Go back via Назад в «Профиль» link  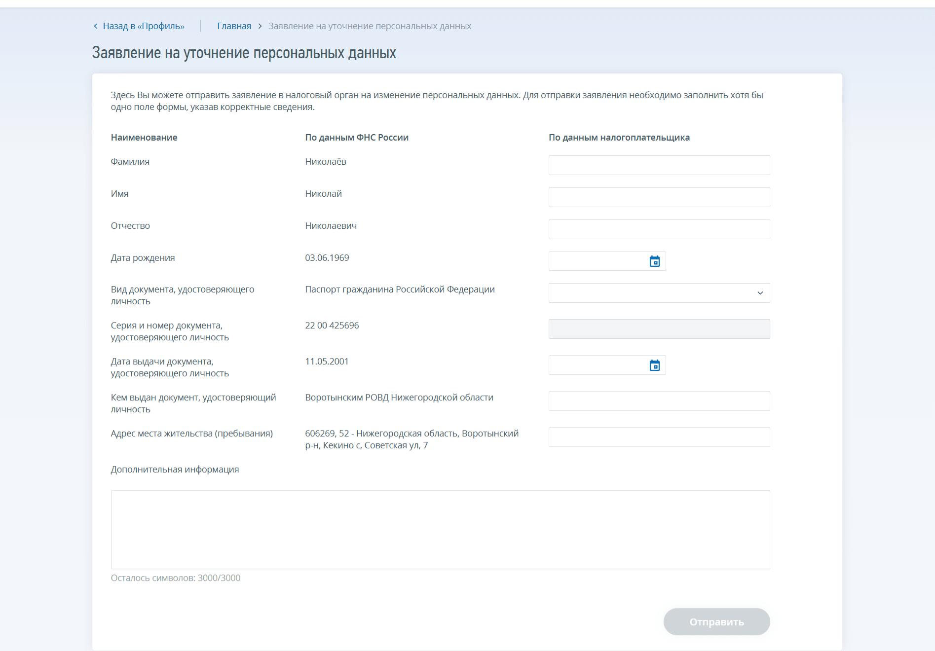click(144, 26)
